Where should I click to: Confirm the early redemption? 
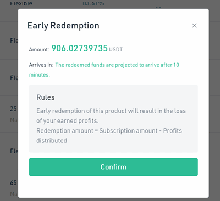pos(113,167)
